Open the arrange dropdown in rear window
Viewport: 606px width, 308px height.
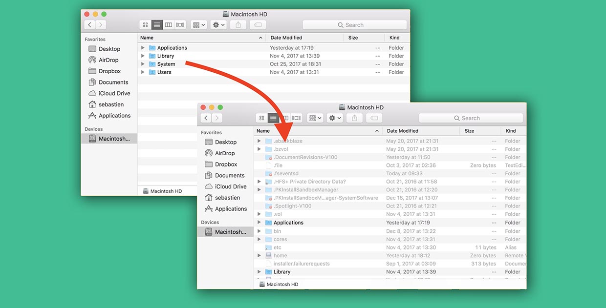(x=198, y=25)
